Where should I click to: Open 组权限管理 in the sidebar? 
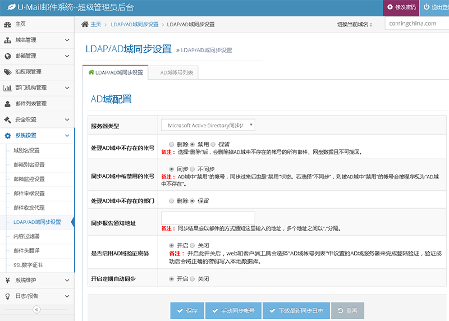click(x=37, y=72)
